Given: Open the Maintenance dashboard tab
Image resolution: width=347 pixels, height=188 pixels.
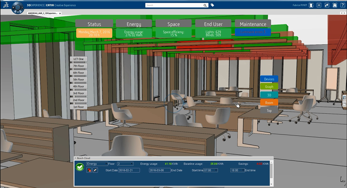Looking at the screenshot, I should point(253,24).
